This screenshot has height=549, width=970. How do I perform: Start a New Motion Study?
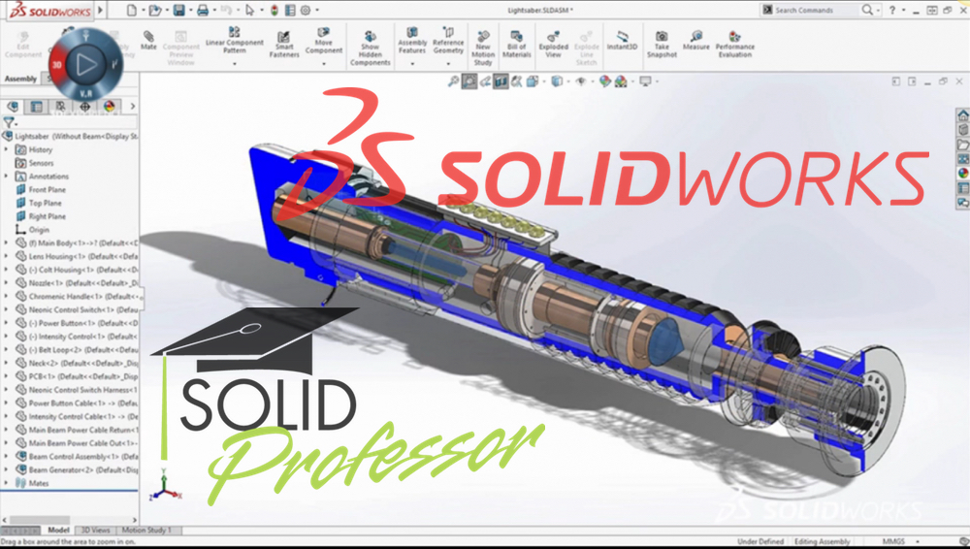(483, 48)
